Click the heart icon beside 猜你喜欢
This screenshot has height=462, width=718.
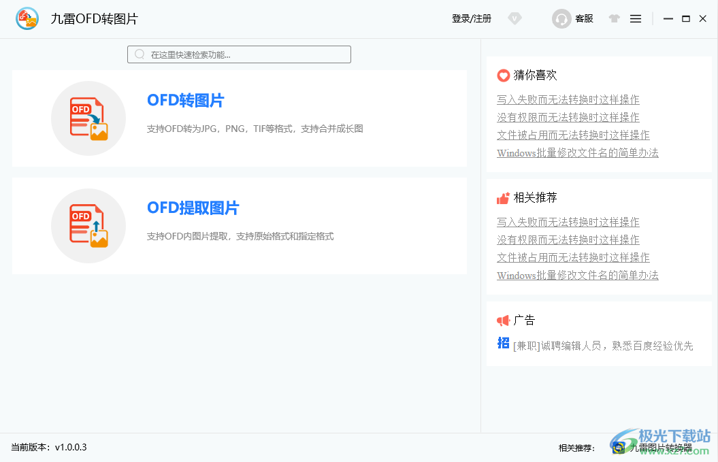503,76
